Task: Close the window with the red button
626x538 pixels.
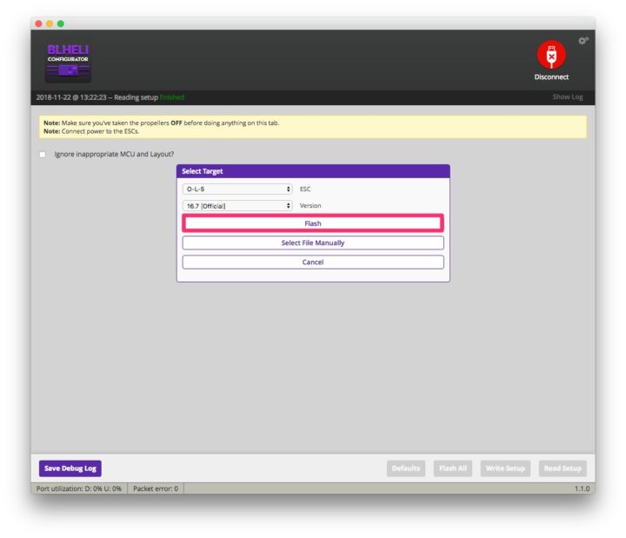Action: point(39,23)
